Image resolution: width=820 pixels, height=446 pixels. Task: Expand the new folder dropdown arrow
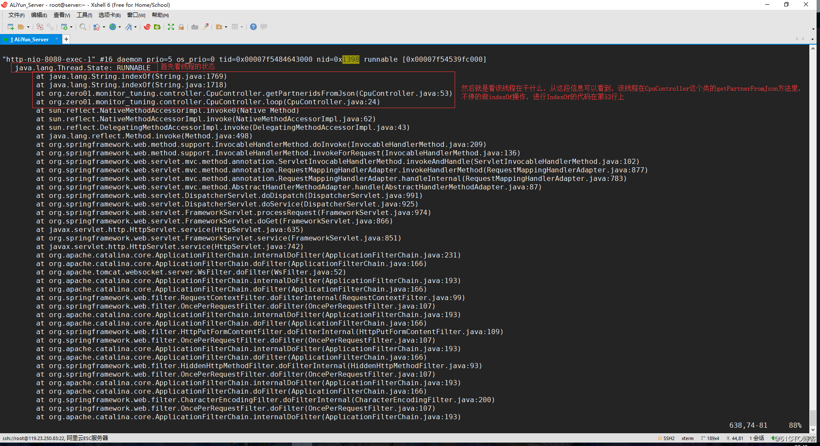click(x=226, y=27)
